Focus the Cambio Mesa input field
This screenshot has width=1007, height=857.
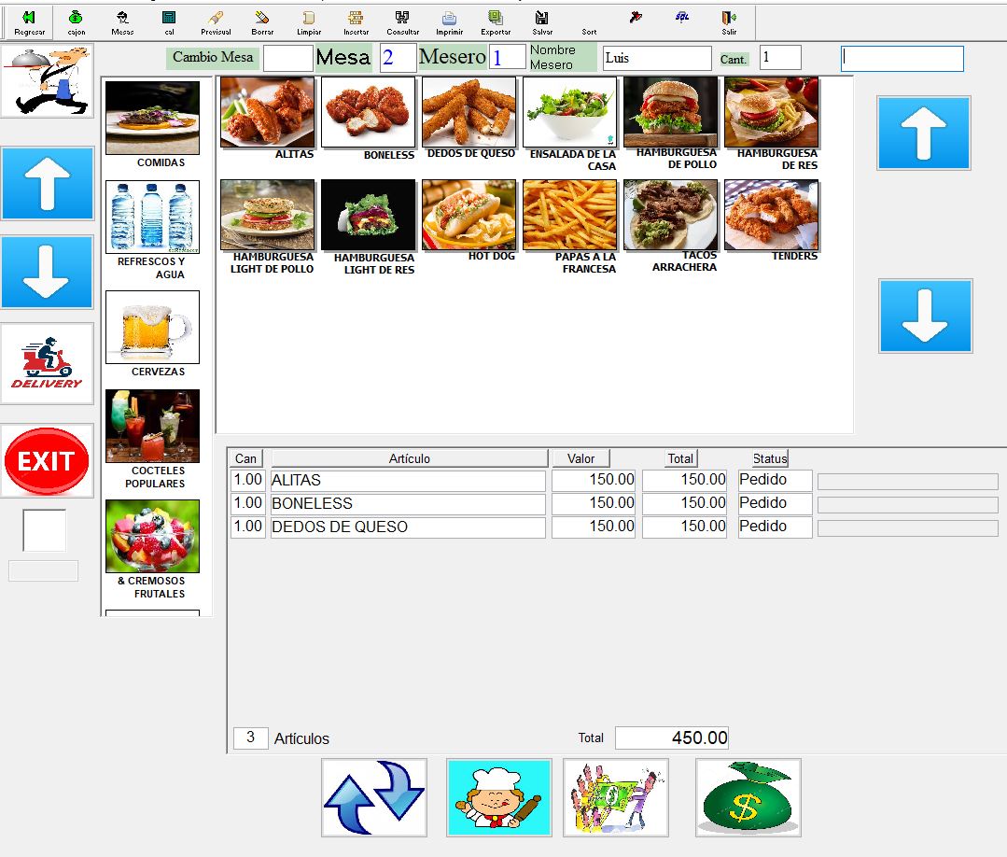(x=287, y=58)
